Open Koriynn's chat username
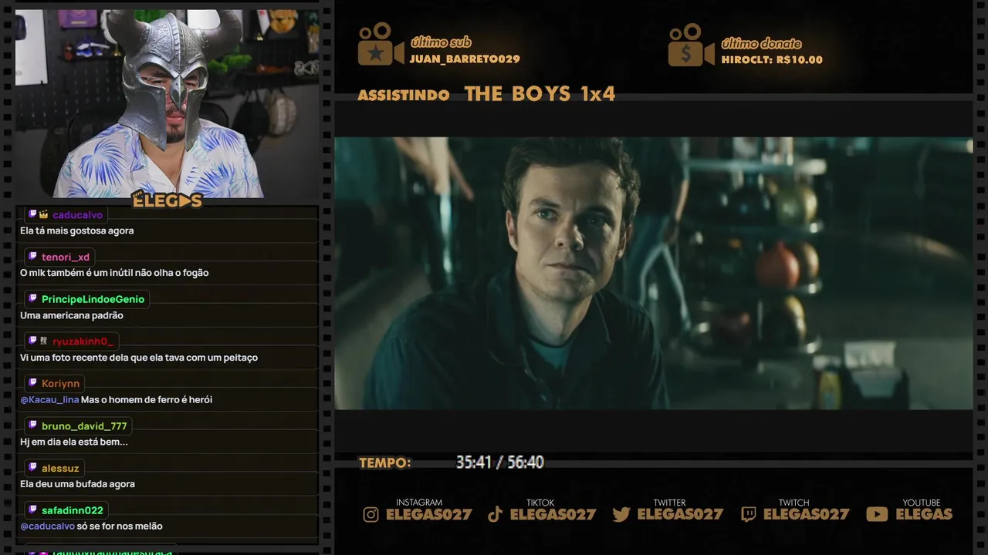This screenshot has width=988, height=555. coord(60,383)
